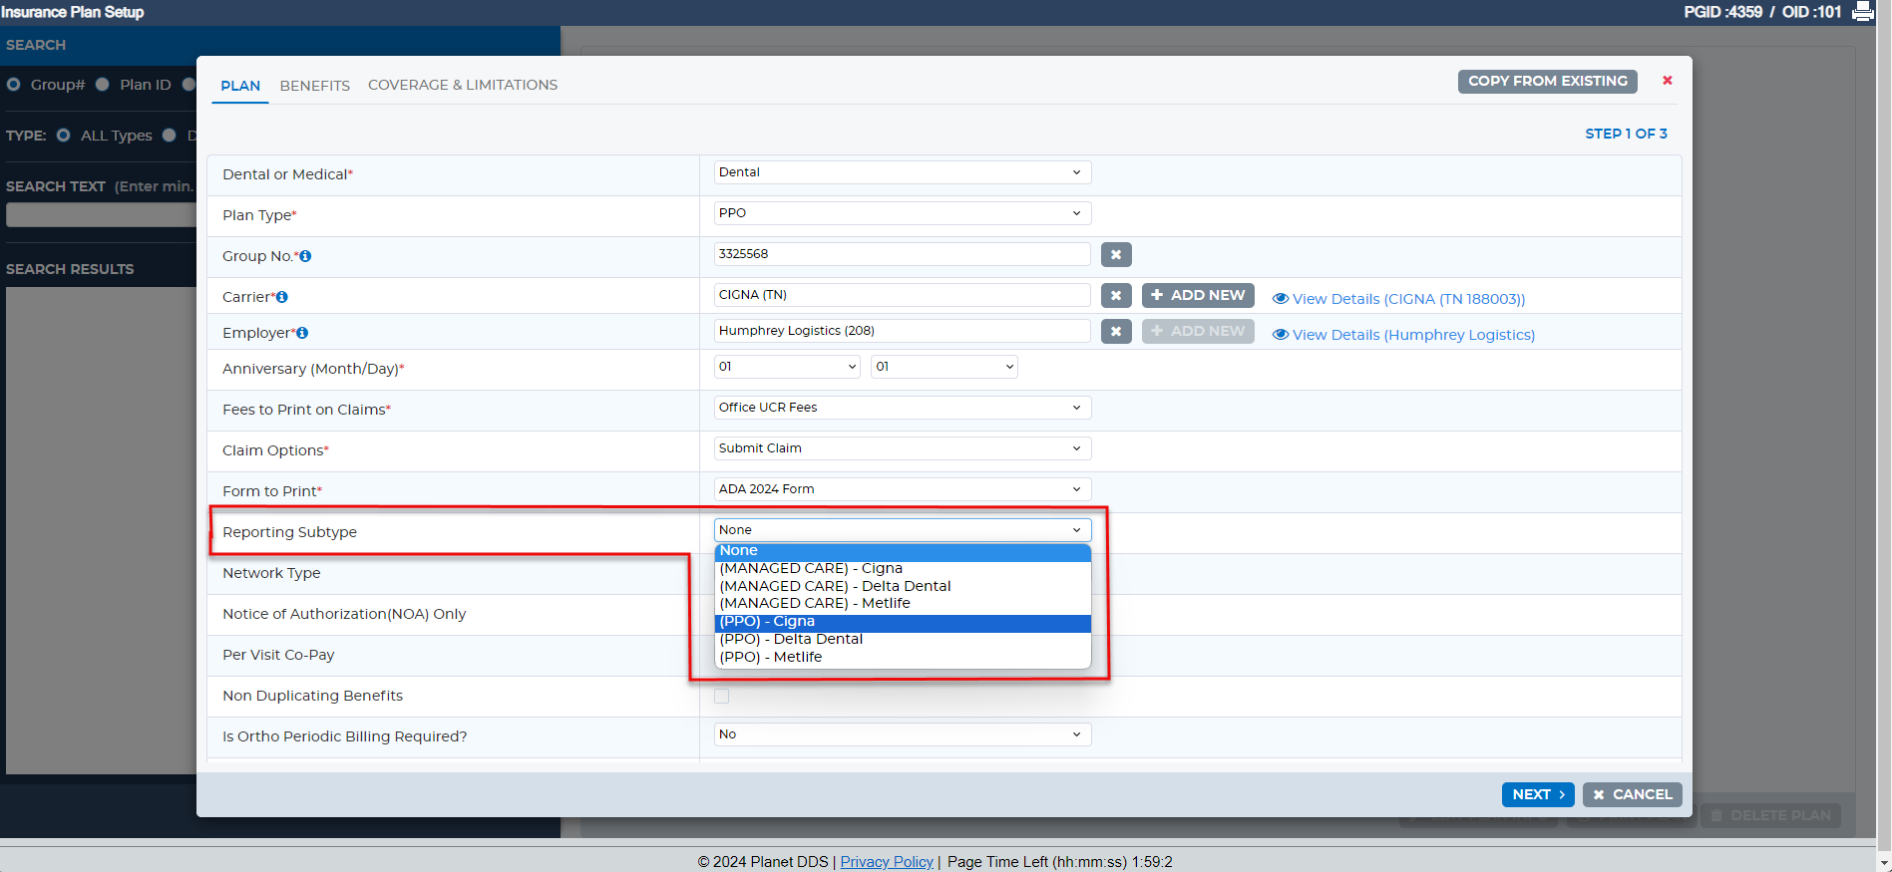The image size is (1892, 872).
Task: Choose the ALL Types radio button
Action: coord(64,136)
